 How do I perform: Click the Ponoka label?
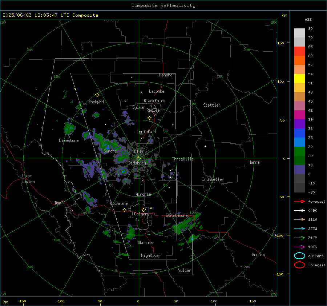click(166, 75)
